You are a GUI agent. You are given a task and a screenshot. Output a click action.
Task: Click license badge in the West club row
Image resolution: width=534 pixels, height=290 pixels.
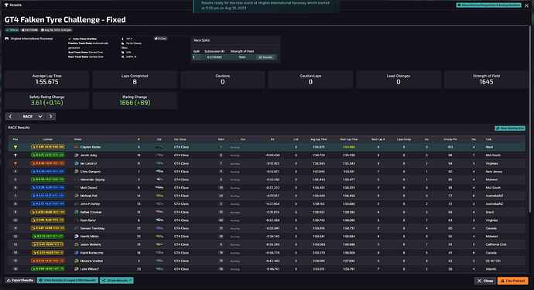tap(48, 147)
